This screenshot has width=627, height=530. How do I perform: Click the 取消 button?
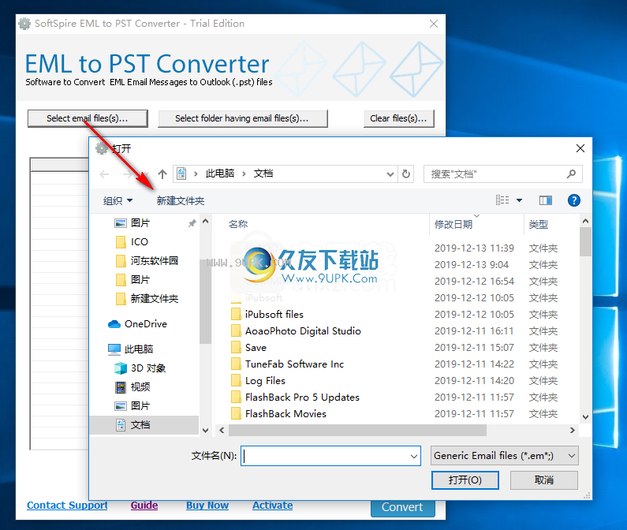click(x=544, y=480)
